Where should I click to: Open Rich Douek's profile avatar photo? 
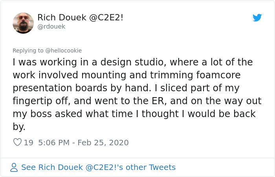23,23
